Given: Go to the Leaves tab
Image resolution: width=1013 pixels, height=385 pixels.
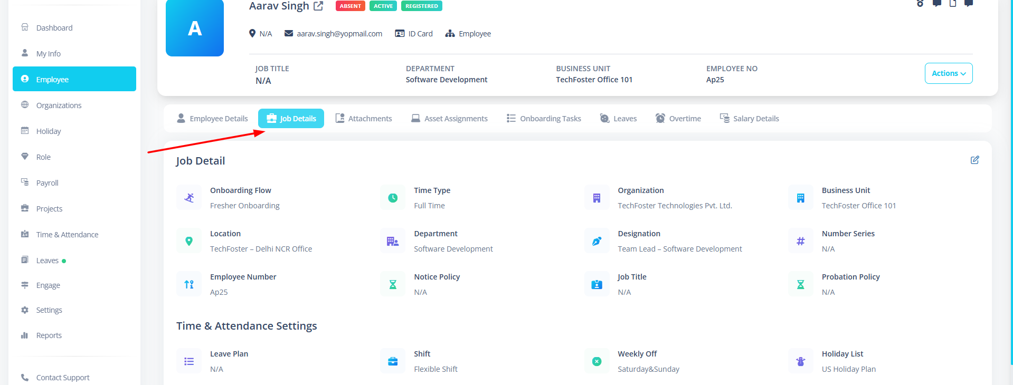Looking at the screenshot, I should pyautogui.click(x=618, y=119).
